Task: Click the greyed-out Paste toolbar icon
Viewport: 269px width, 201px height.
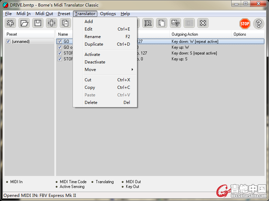Action: [189, 23]
